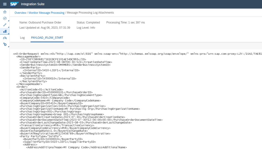
Task: Open the Discover compass icon
Action: [5, 18]
